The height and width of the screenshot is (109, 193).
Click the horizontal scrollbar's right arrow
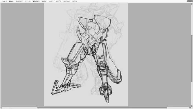click(190, 108)
